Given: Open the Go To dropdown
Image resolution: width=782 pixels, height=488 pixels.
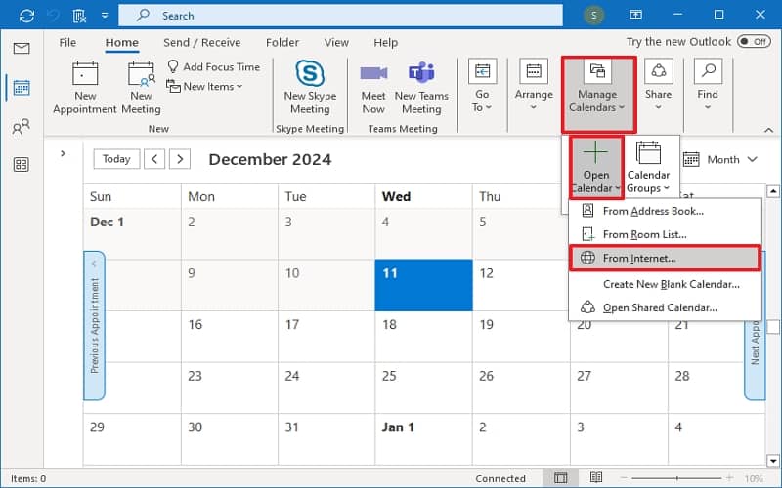Looking at the screenshot, I should [x=482, y=86].
